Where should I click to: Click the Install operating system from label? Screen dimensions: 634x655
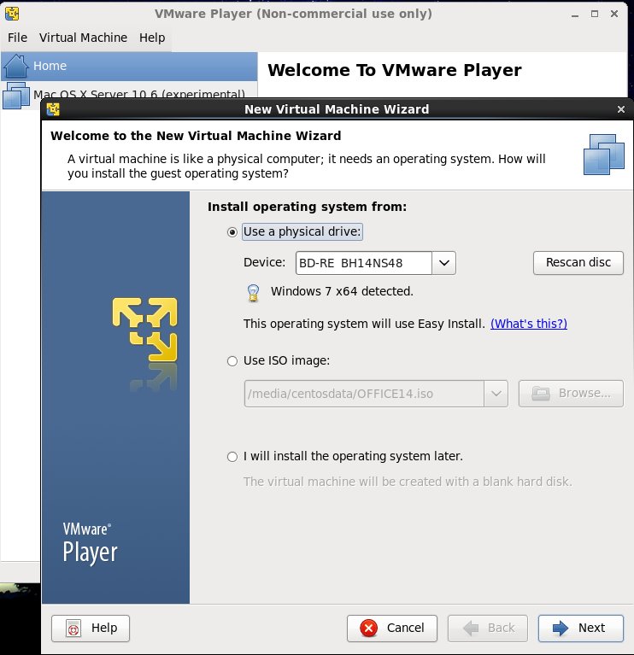click(308, 207)
